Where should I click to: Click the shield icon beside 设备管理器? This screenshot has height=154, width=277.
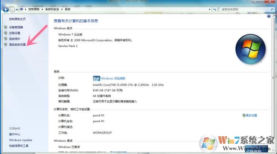[6, 27]
